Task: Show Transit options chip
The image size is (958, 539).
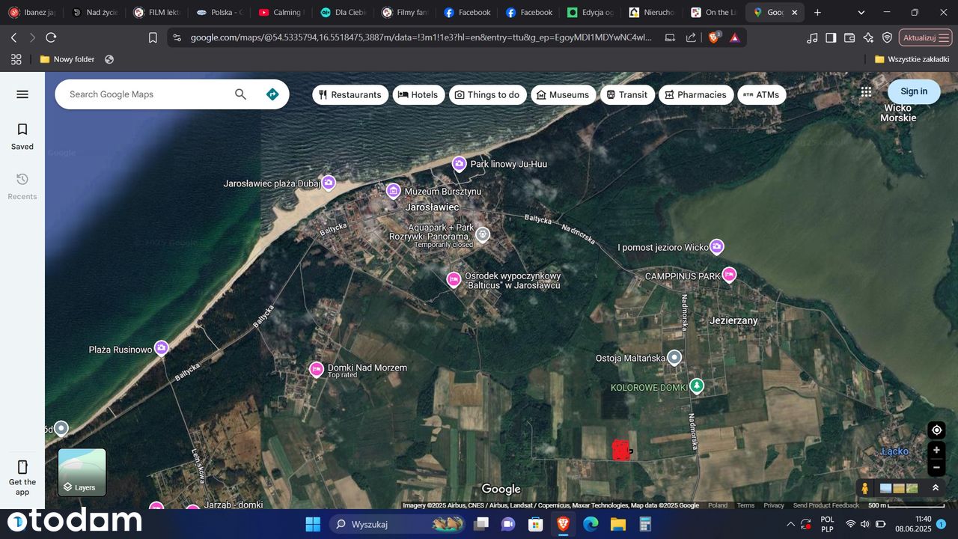Action: (627, 94)
